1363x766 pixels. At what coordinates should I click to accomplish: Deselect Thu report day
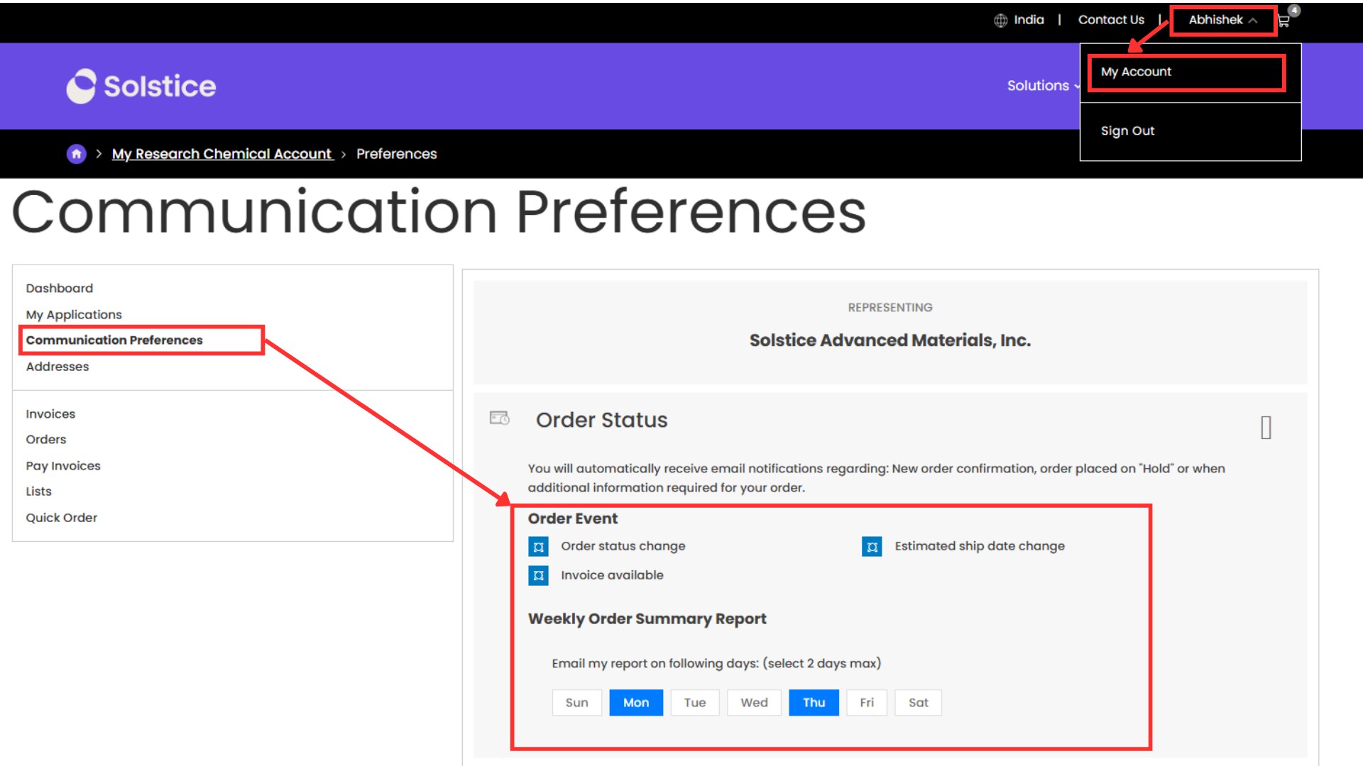[x=814, y=703]
